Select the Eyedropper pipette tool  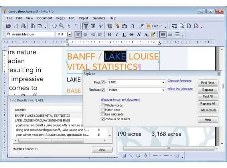(x=141, y=26)
